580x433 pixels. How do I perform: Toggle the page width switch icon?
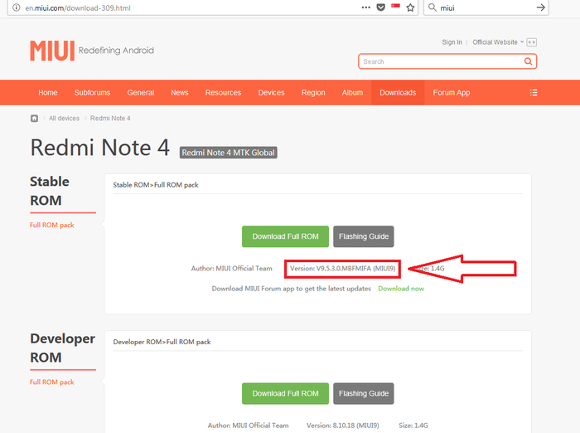[532, 42]
